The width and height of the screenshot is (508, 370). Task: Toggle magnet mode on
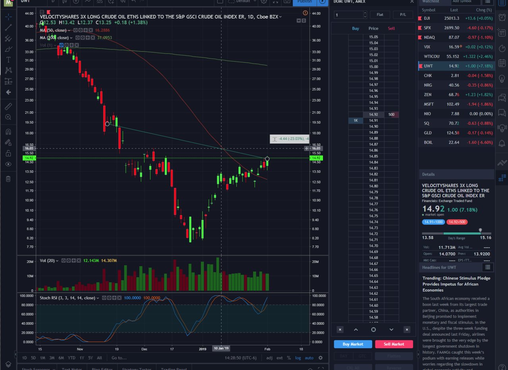pyautogui.click(x=8, y=132)
